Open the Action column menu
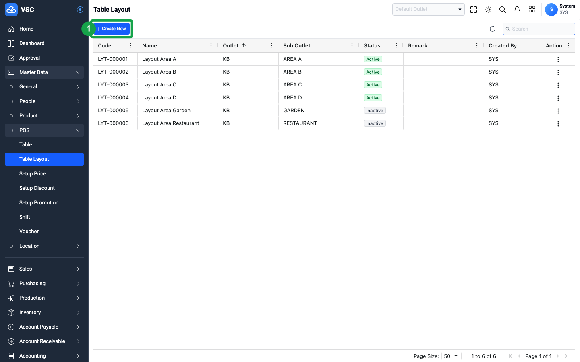Screen dimensions: 580x362 pos(568,46)
